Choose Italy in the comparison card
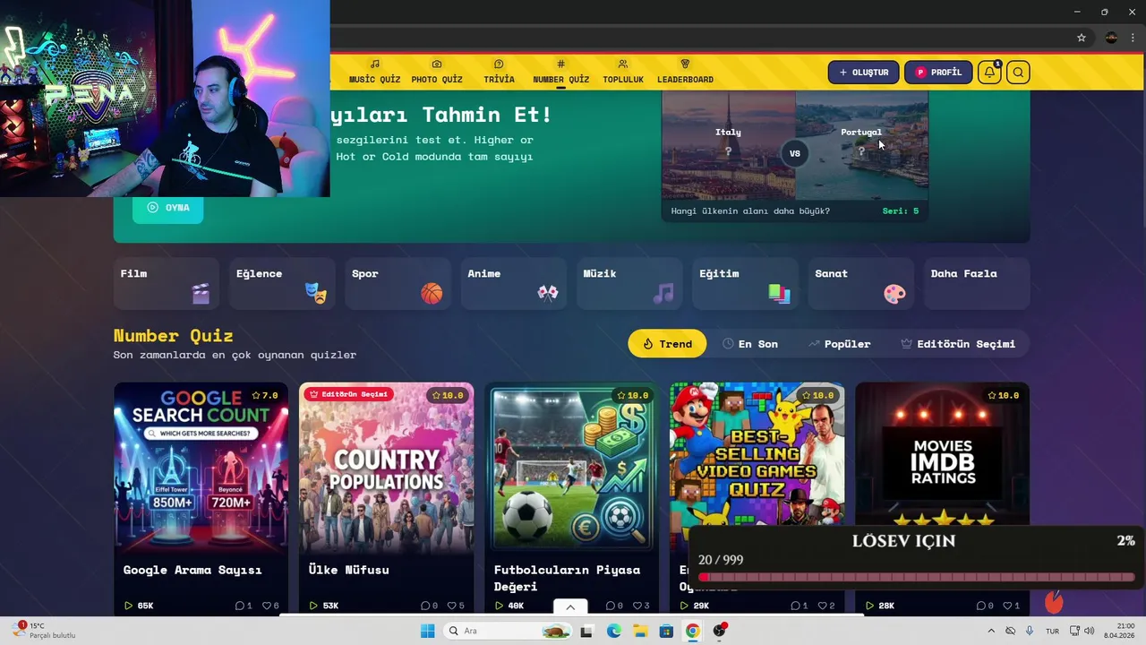The width and height of the screenshot is (1146, 645). coord(728,143)
